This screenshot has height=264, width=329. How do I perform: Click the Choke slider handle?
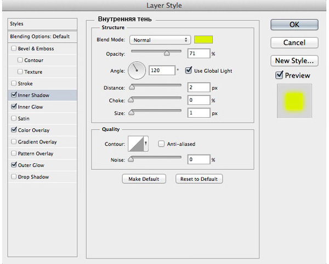(x=131, y=100)
